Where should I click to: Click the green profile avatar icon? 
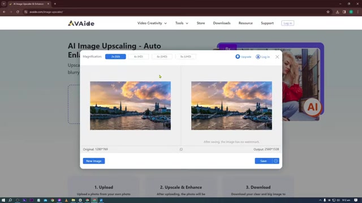pos(351,12)
